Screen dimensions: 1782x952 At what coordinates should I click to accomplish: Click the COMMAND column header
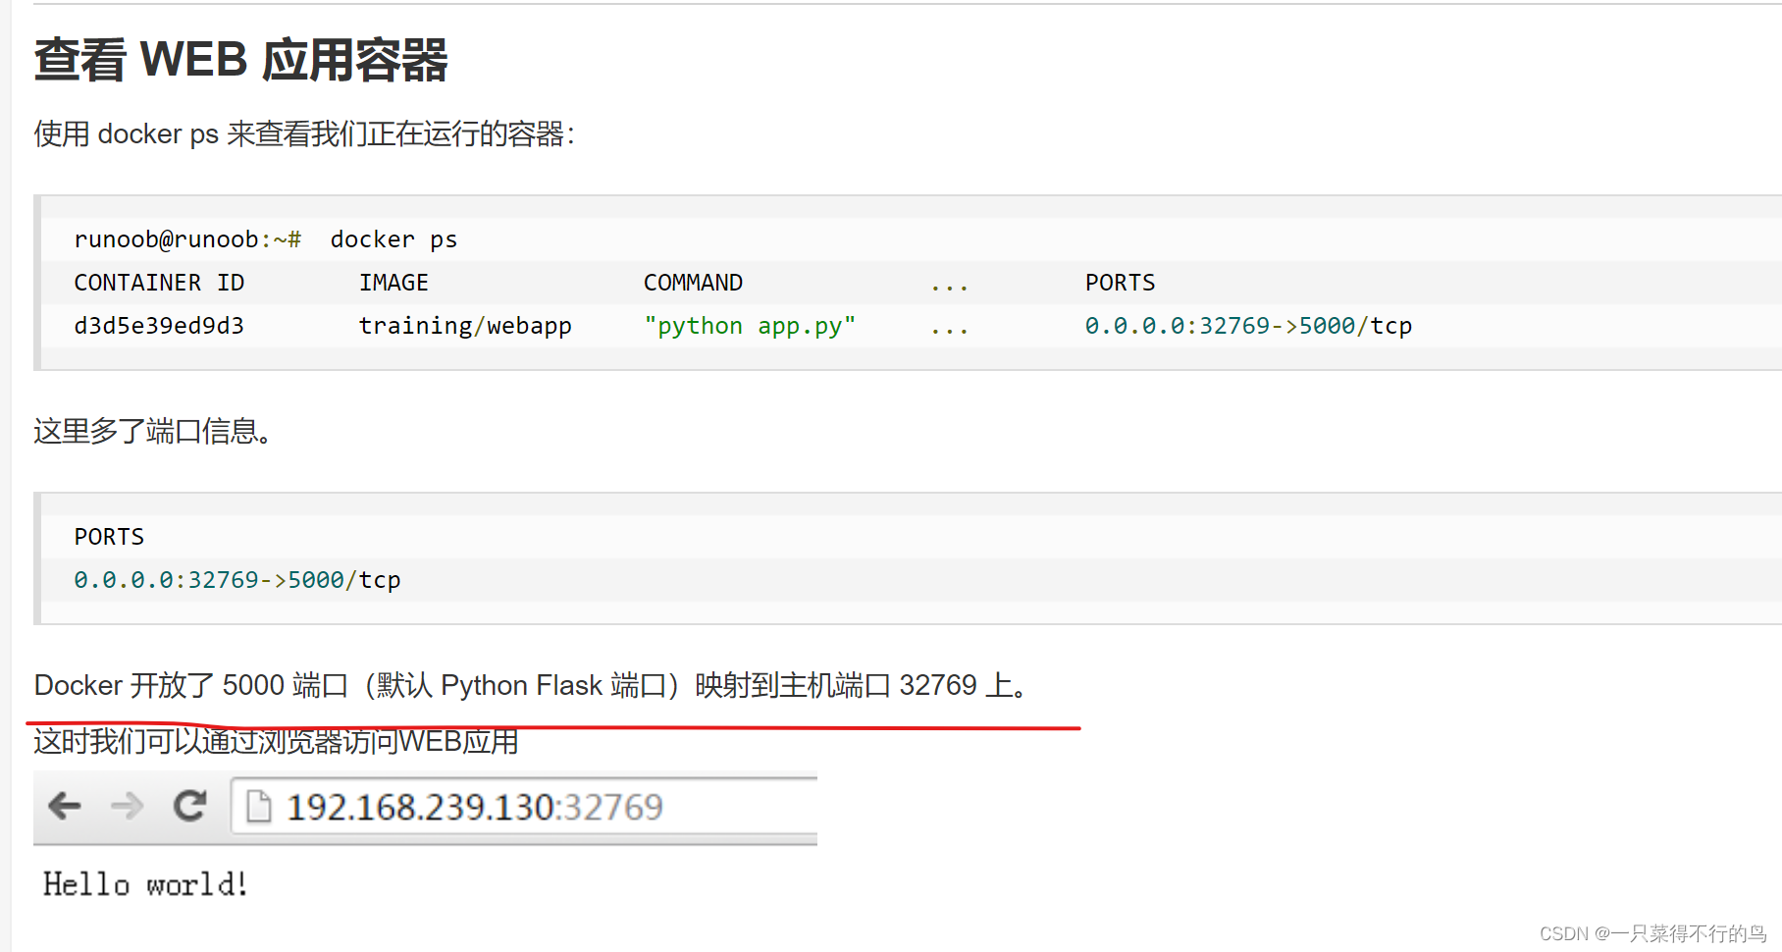click(693, 283)
